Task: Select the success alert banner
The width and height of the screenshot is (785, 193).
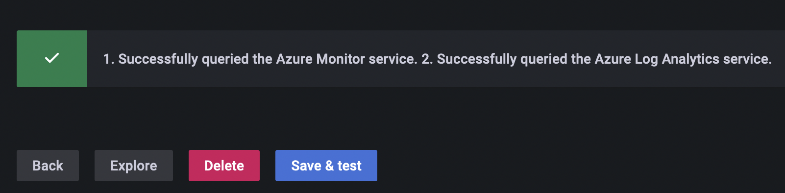Action: coord(401,59)
